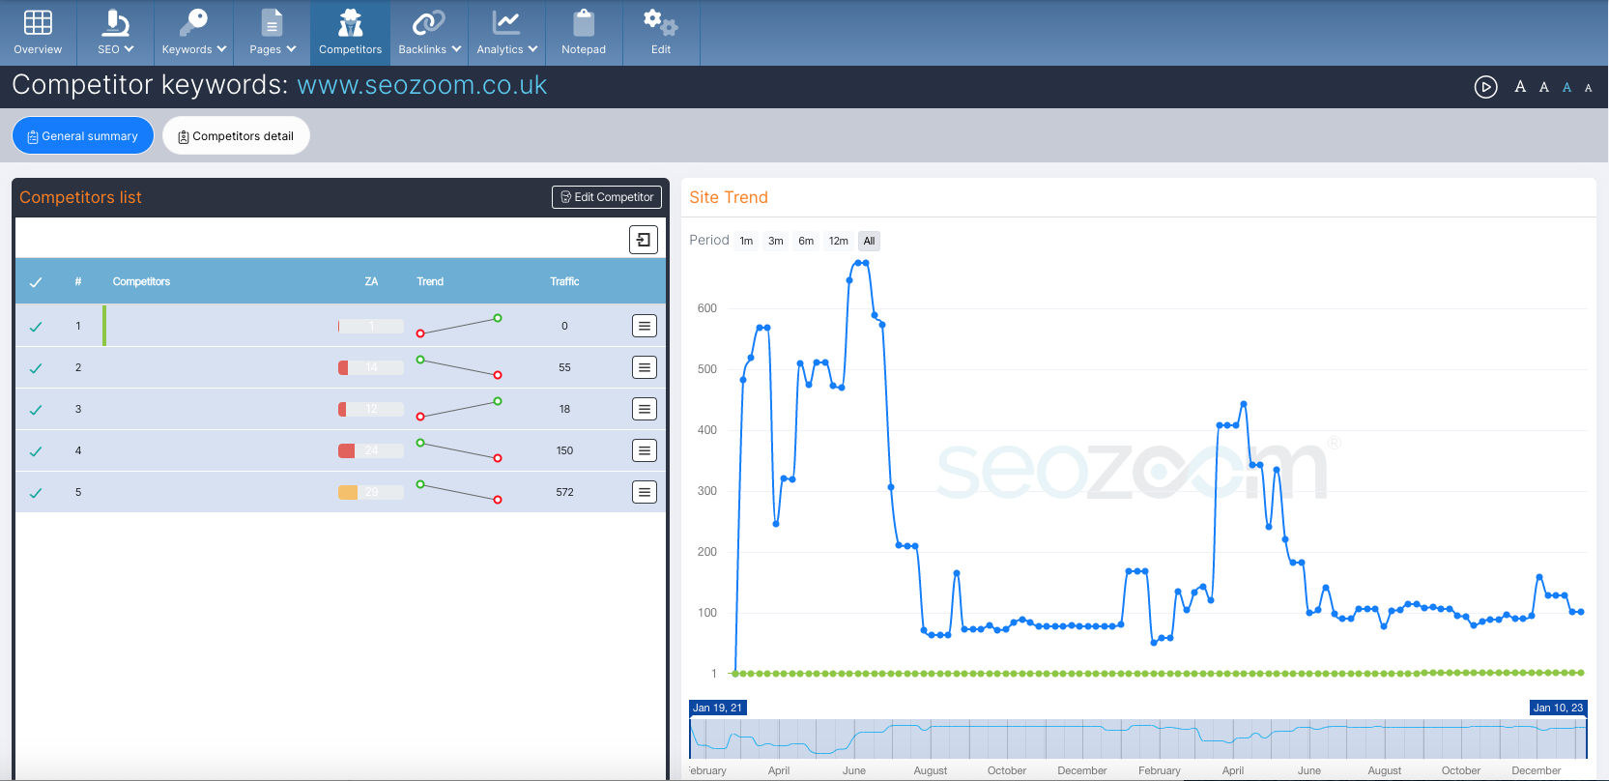Click traffic value 572
The image size is (1609, 781).
click(x=564, y=492)
